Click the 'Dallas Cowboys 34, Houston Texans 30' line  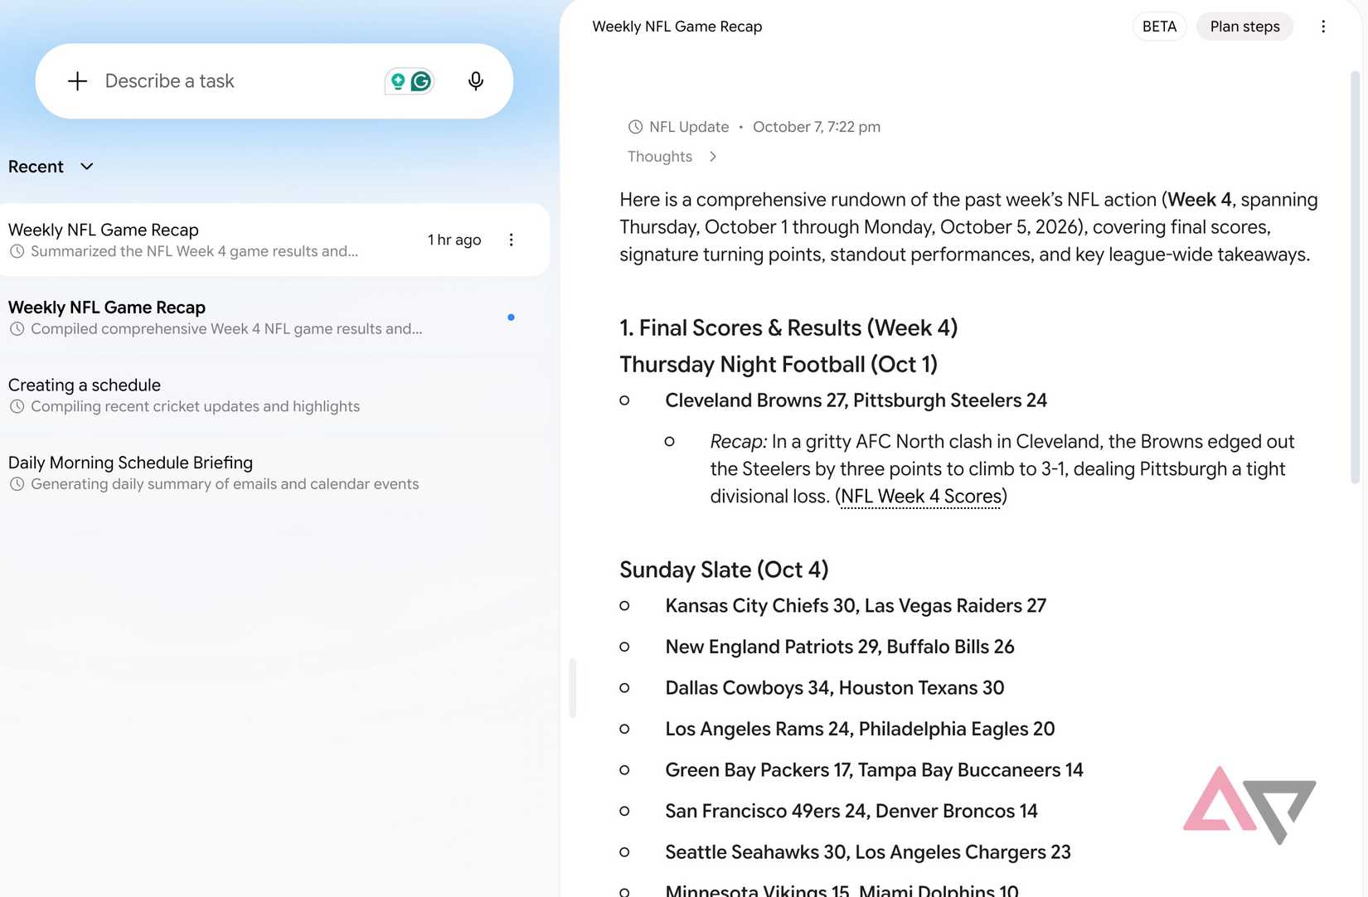pos(835,688)
